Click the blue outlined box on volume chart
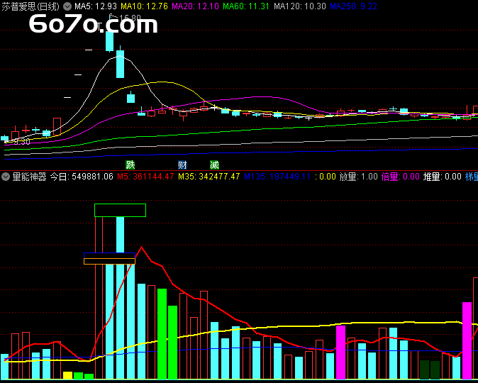478x383 pixels. coord(109,255)
